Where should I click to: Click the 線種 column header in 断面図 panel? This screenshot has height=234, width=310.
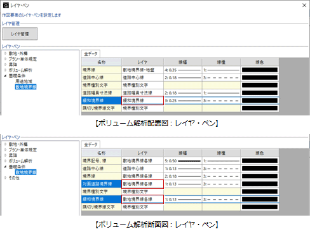click(221, 153)
